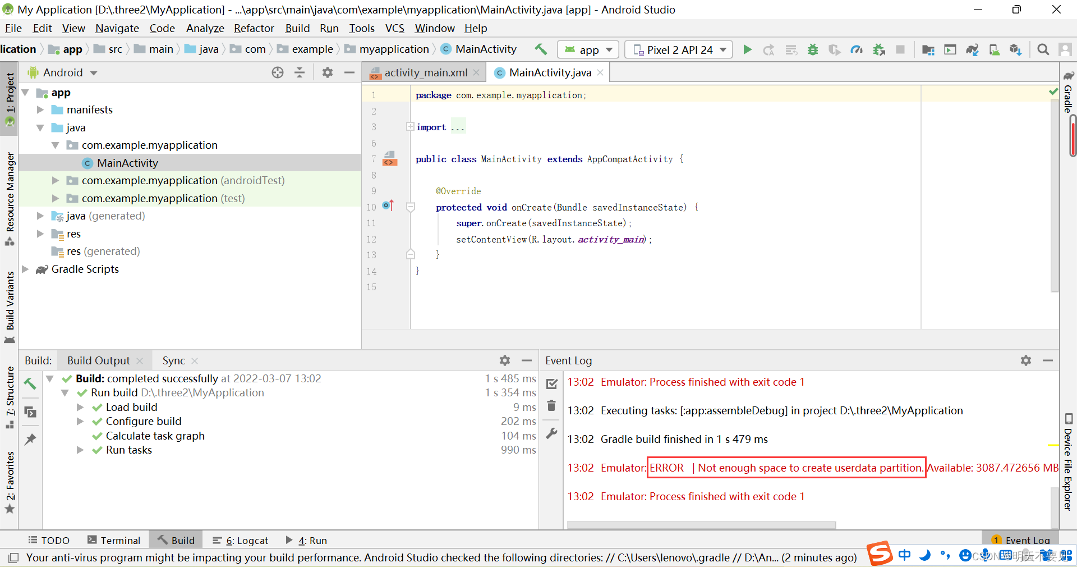Collapse the java folder
Screen dimensions: 1077x567
pos(40,128)
